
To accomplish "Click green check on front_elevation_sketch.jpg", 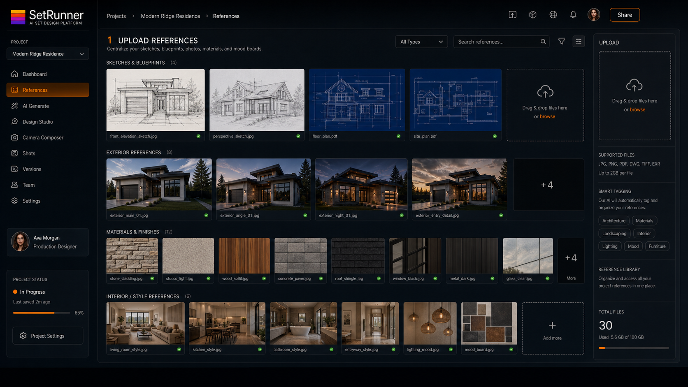I will tap(198, 136).
